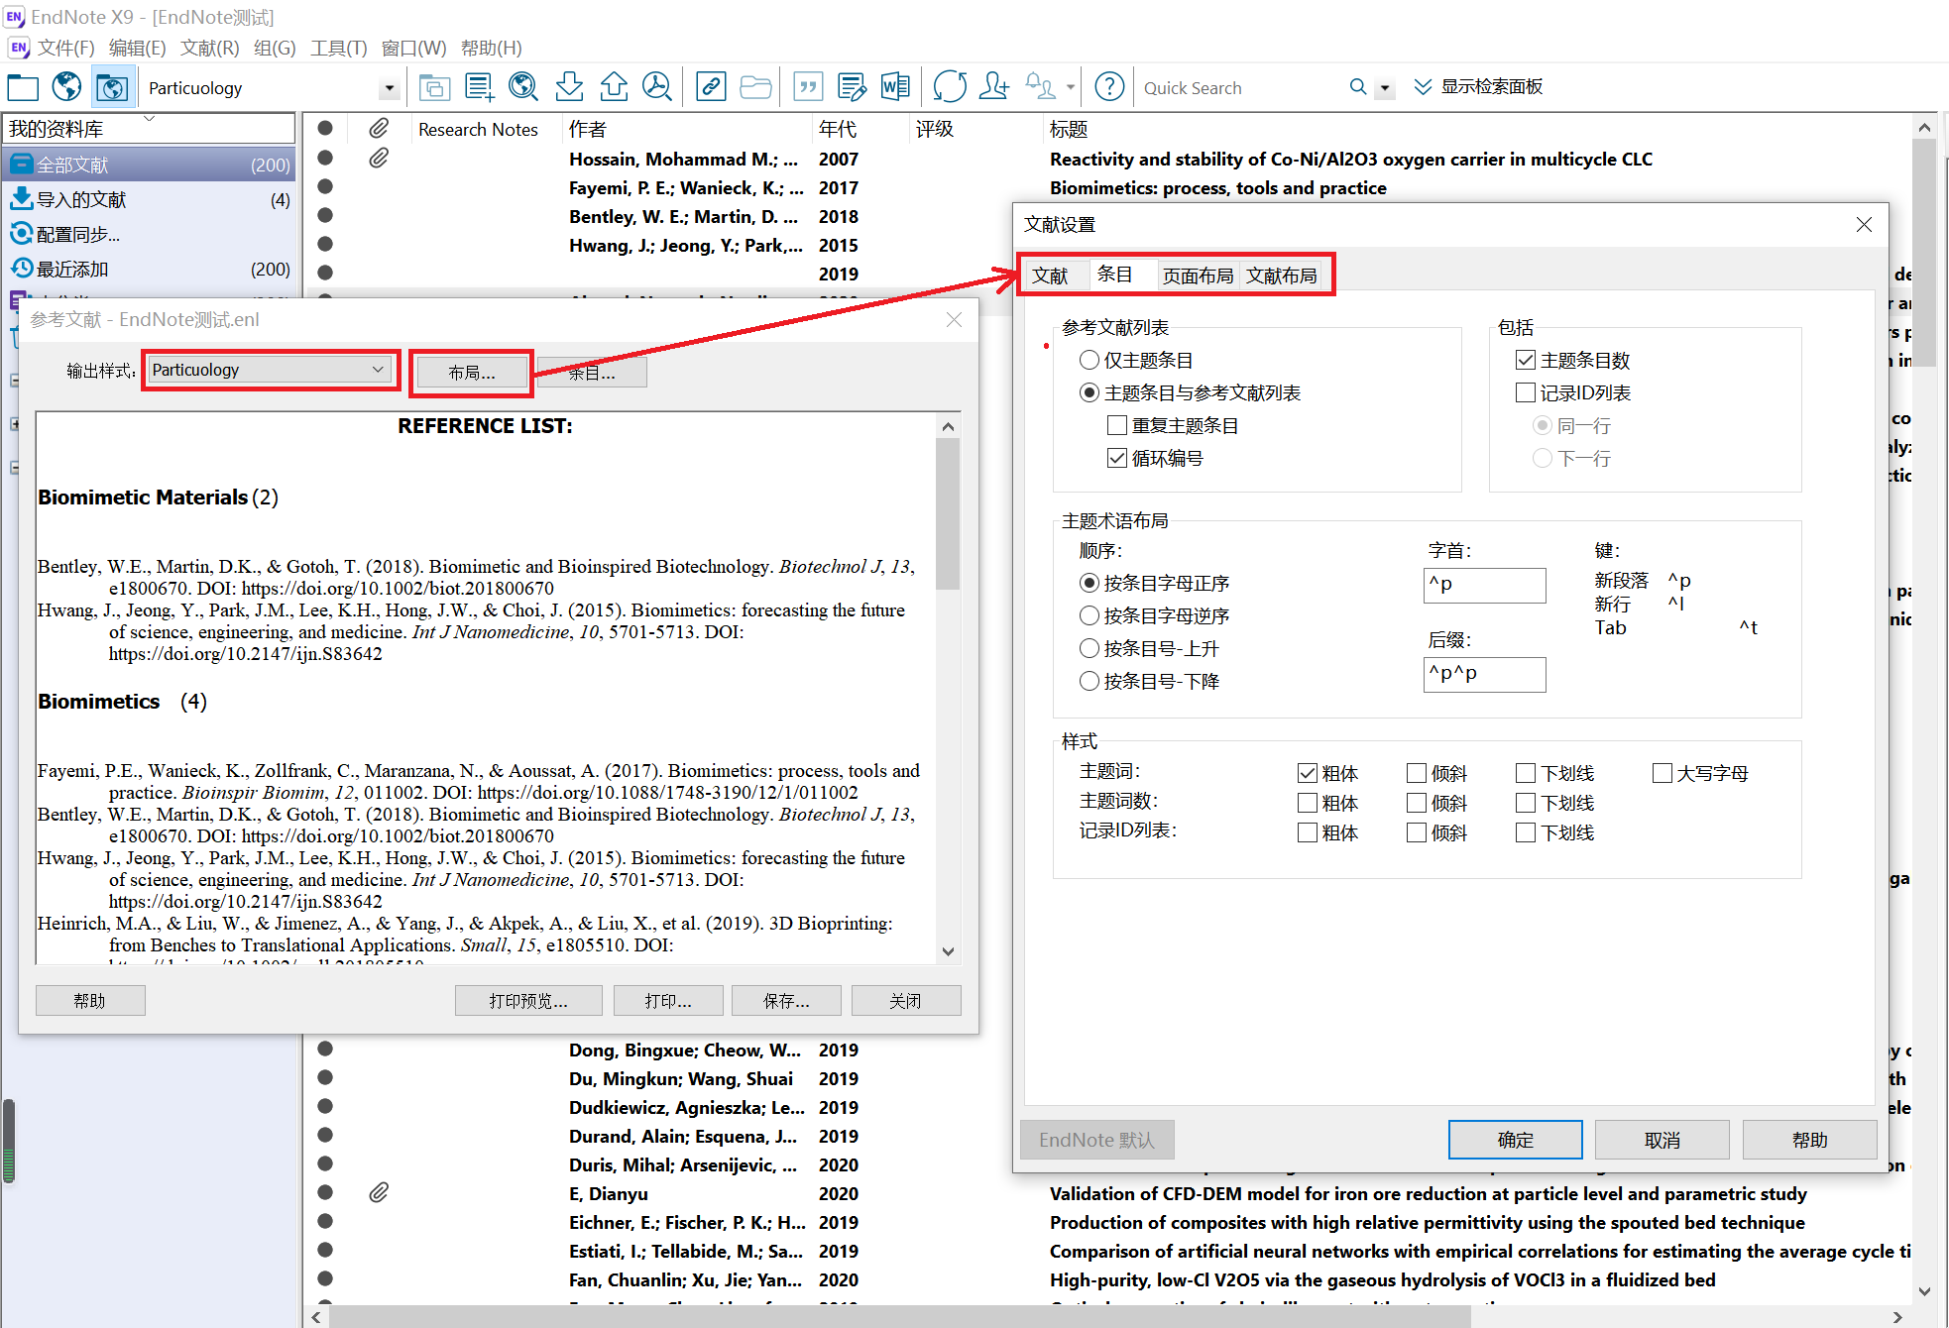Screen dimensions: 1949x1328
Task: Click Format Bibliography icon in toolbar
Action: point(852,87)
